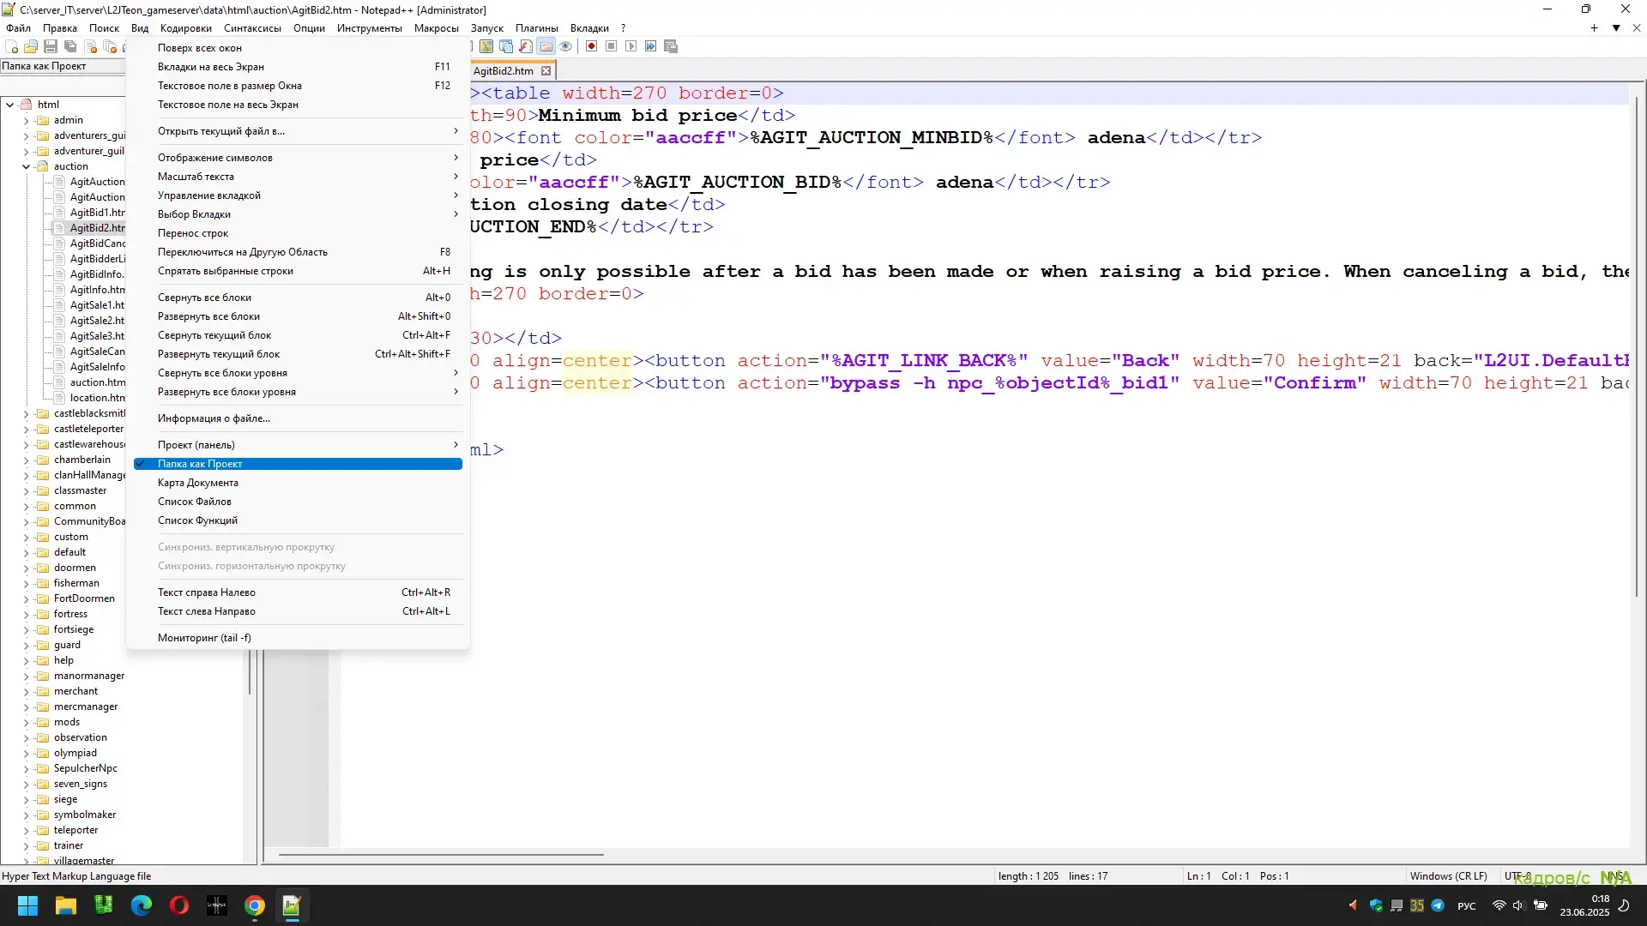Click the Playback macro icon
1647x926 pixels.
(630, 46)
